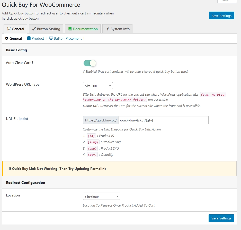Viewport: 241px width, 230px height.
Task: Click the 'Customize the URL Endpoint' hint text
Action: pyautogui.click(x=122, y=129)
